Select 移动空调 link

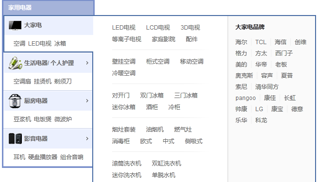(192, 62)
